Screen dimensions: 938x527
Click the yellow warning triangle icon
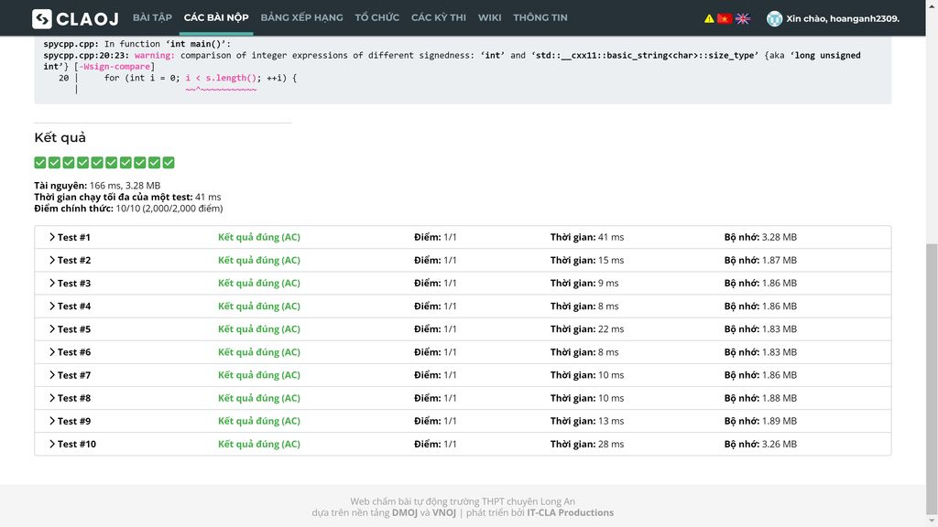click(x=709, y=18)
